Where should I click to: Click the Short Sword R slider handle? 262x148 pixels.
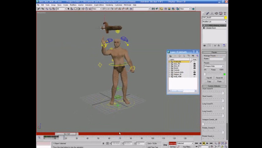point(223,93)
